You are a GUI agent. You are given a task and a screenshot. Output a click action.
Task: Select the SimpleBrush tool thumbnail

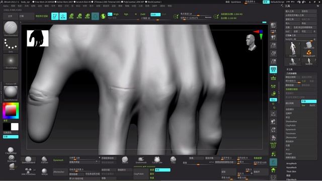pos(309,53)
